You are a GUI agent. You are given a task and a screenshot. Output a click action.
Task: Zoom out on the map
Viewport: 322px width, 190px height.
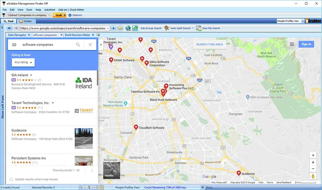click(x=313, y=169)
